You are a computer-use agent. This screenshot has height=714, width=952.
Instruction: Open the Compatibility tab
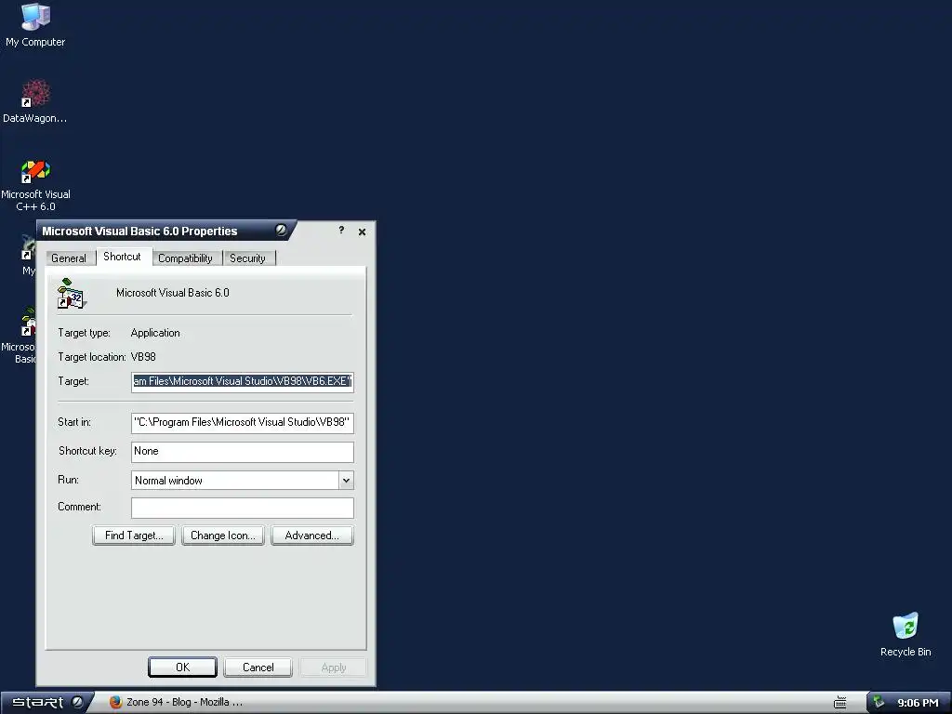pyautogui.click(x=185, y=258)
